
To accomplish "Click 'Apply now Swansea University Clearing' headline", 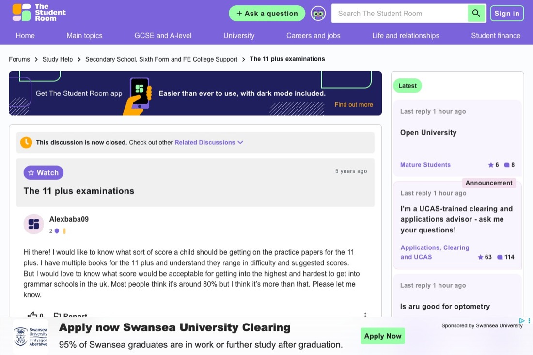I will pos(175,327).
